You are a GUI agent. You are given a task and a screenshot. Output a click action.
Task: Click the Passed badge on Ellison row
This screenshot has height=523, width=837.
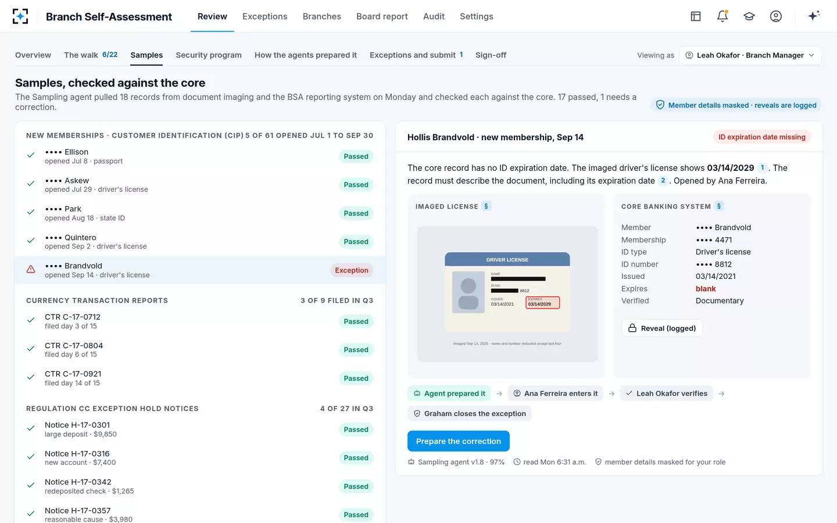(x=356, y=156)
